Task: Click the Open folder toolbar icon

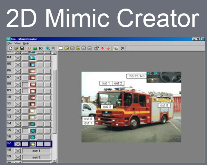Action: (16, 48)
